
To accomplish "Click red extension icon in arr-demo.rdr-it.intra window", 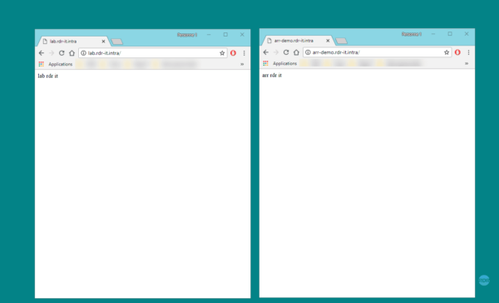I will 457,52.
